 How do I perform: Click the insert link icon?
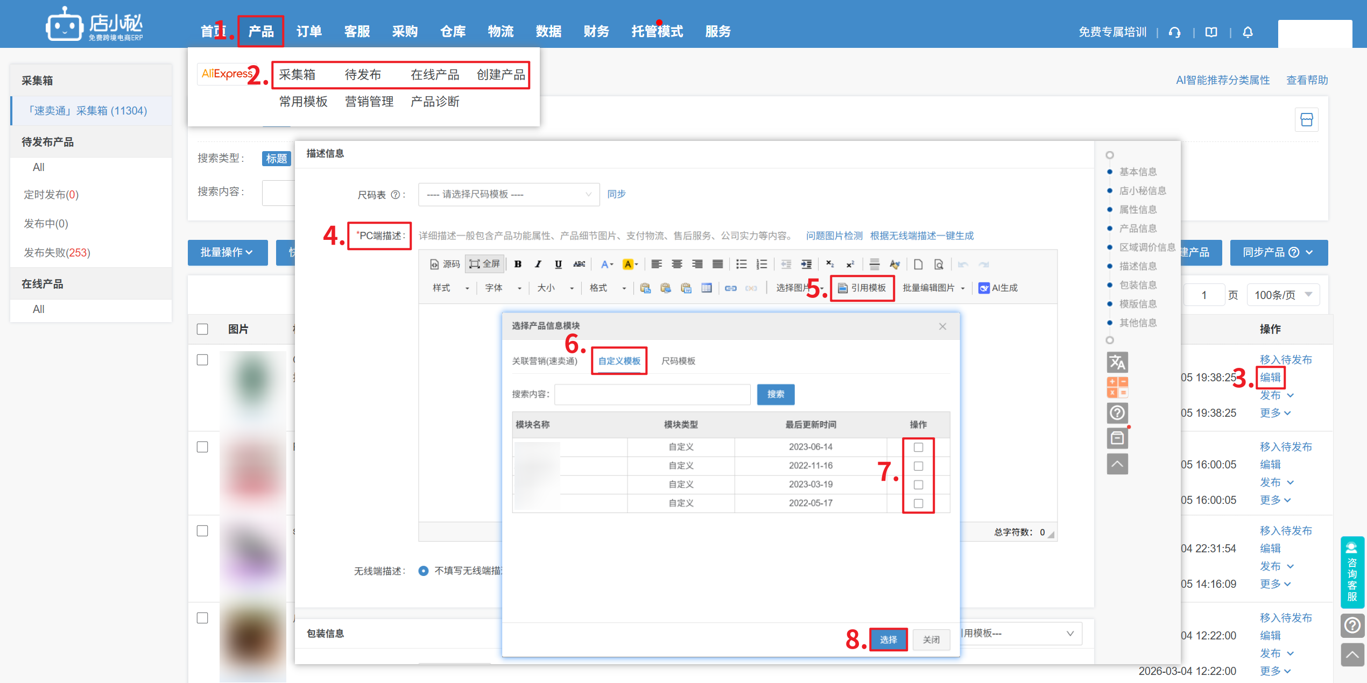tap(730, 288)
